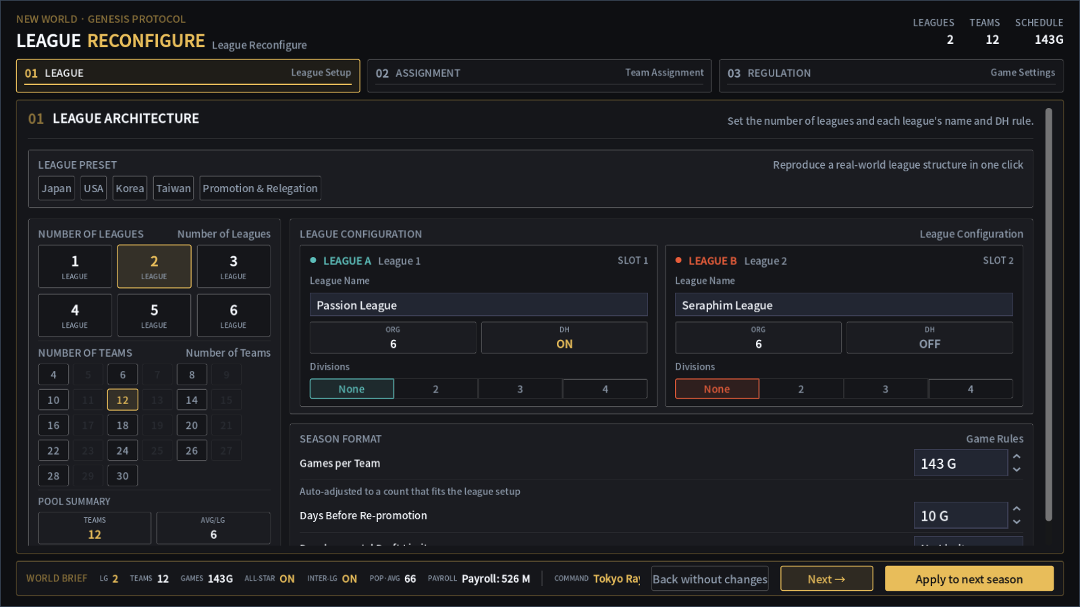This screenshot has height=607, width=1080.
Task: Decrease Games per Team with the down arrow
Action: [x=1017, y=469]
